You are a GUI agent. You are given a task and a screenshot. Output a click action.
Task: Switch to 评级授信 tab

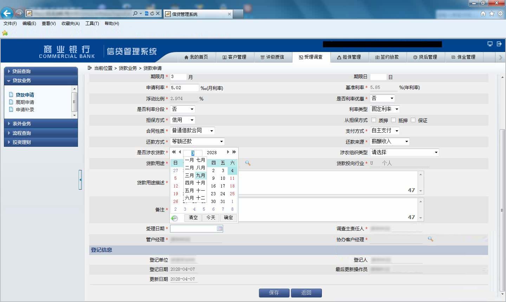click(x=272, y=57)
